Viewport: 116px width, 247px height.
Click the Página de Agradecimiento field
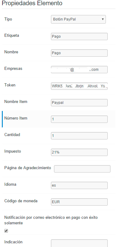tap(82, 169)
